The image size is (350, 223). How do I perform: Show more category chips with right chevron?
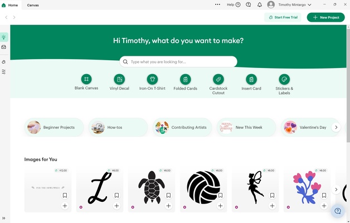(x=336, y=127)
